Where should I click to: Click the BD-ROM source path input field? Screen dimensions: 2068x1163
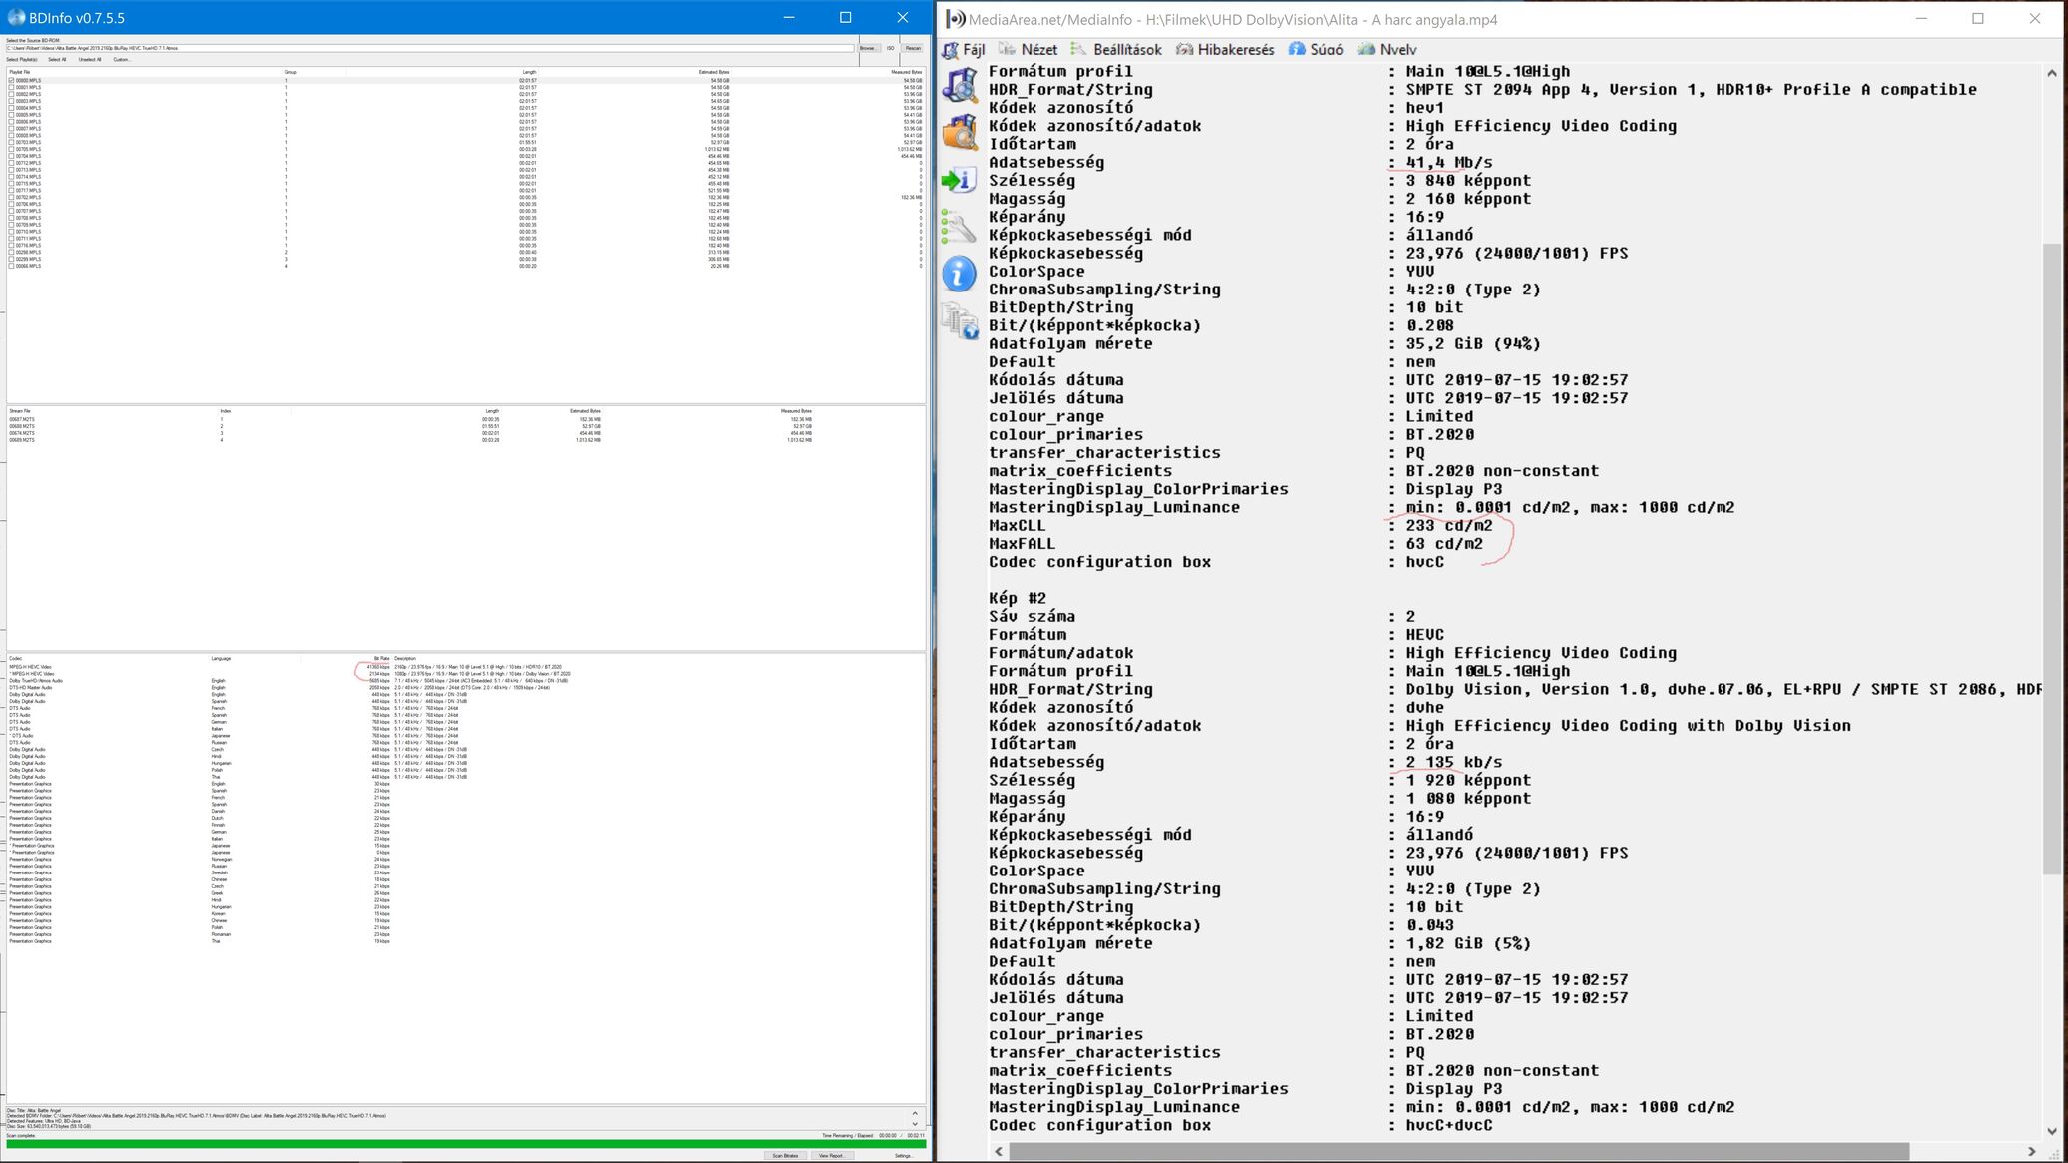tap(429, 48)
